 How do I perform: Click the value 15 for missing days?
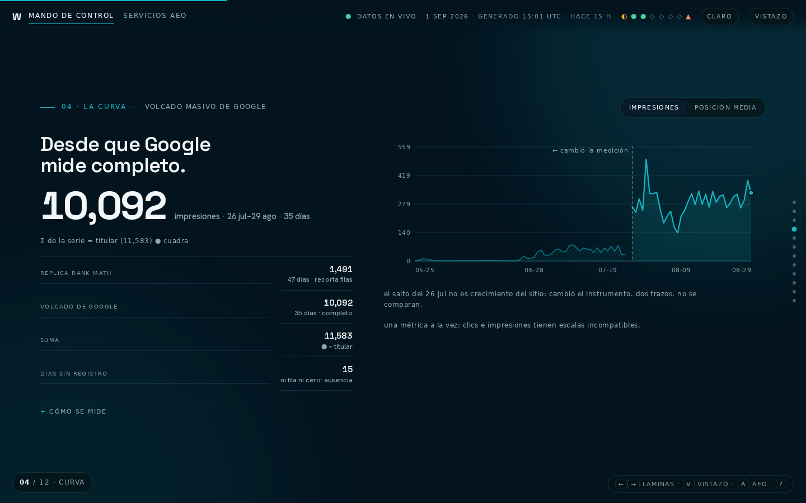tap(348, 369)
